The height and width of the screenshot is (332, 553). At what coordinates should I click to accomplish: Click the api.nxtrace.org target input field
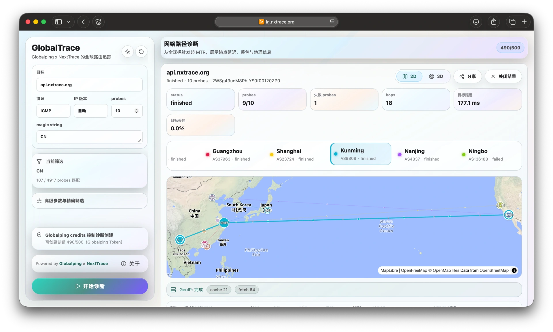[89, 85]
